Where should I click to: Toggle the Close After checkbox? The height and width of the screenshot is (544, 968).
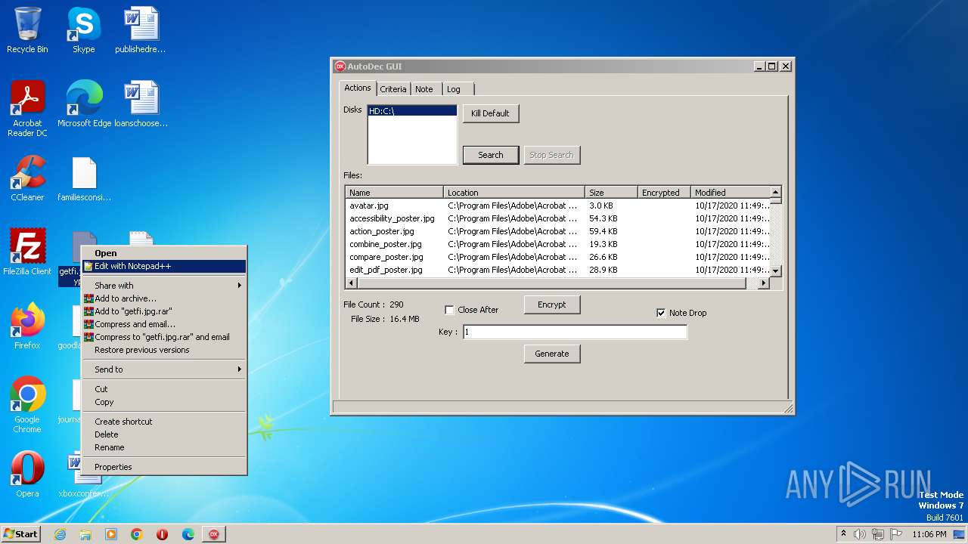coord(450,311)
